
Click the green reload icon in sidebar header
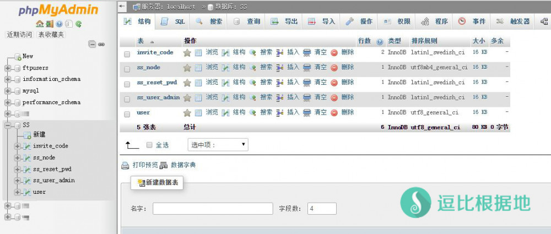tap(79, 24)
